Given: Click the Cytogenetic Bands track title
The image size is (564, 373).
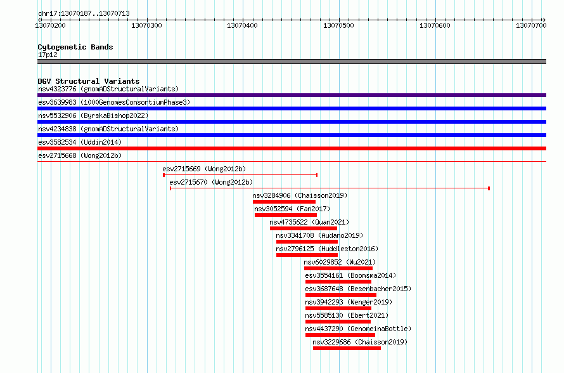Looking at the screenshot, I should coord(75,47).
